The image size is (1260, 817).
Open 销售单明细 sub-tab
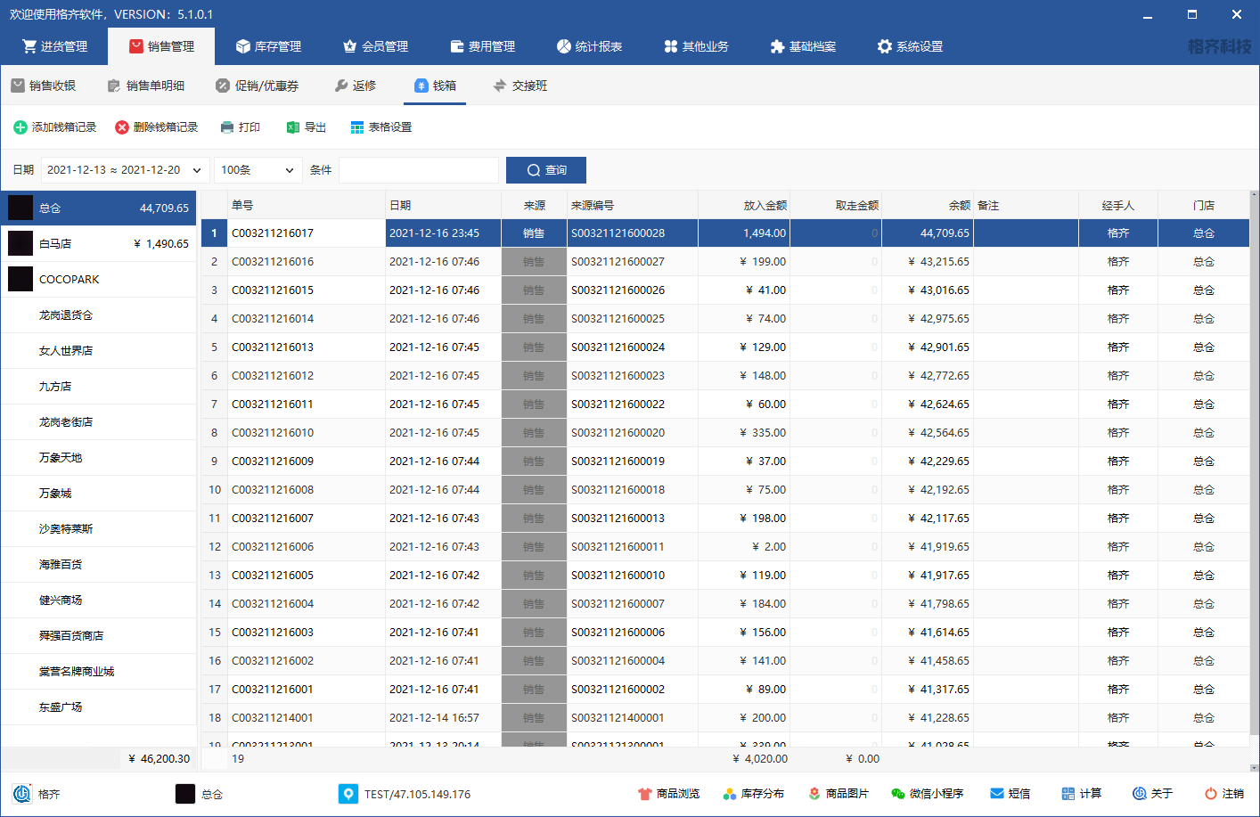tap(146, 86)
